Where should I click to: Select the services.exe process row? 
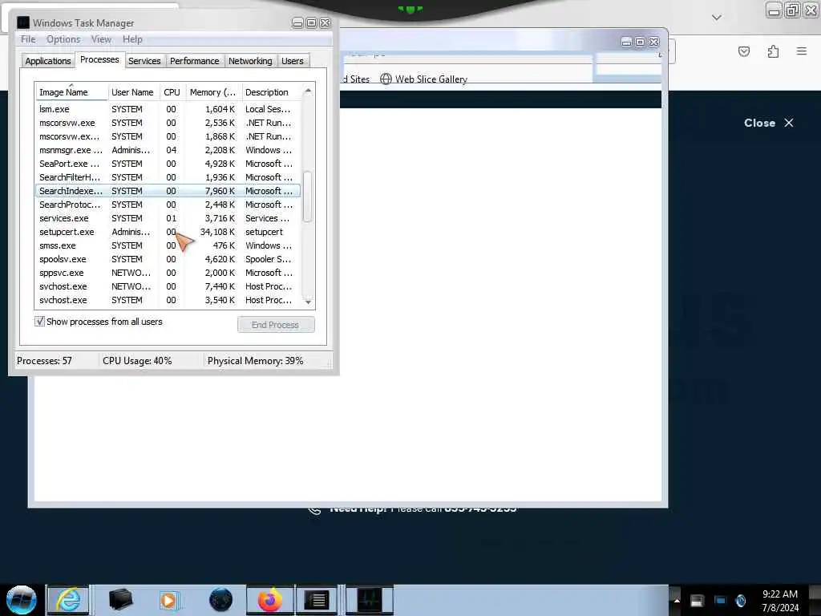click(168, 218)
